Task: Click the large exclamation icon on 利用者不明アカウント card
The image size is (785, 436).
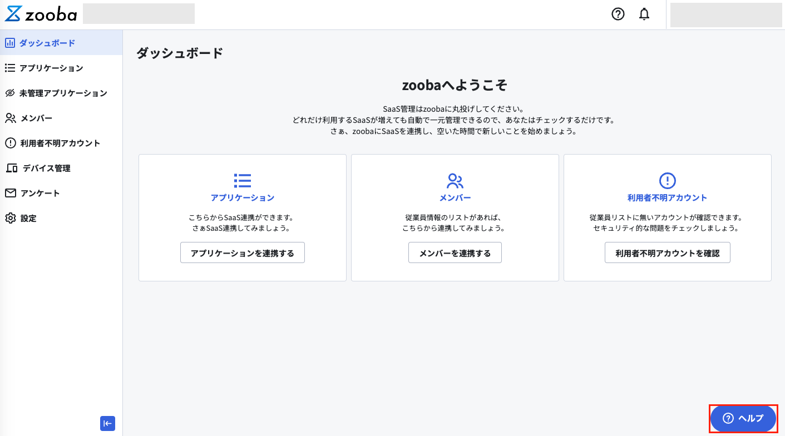Action: tap(667, 180)
